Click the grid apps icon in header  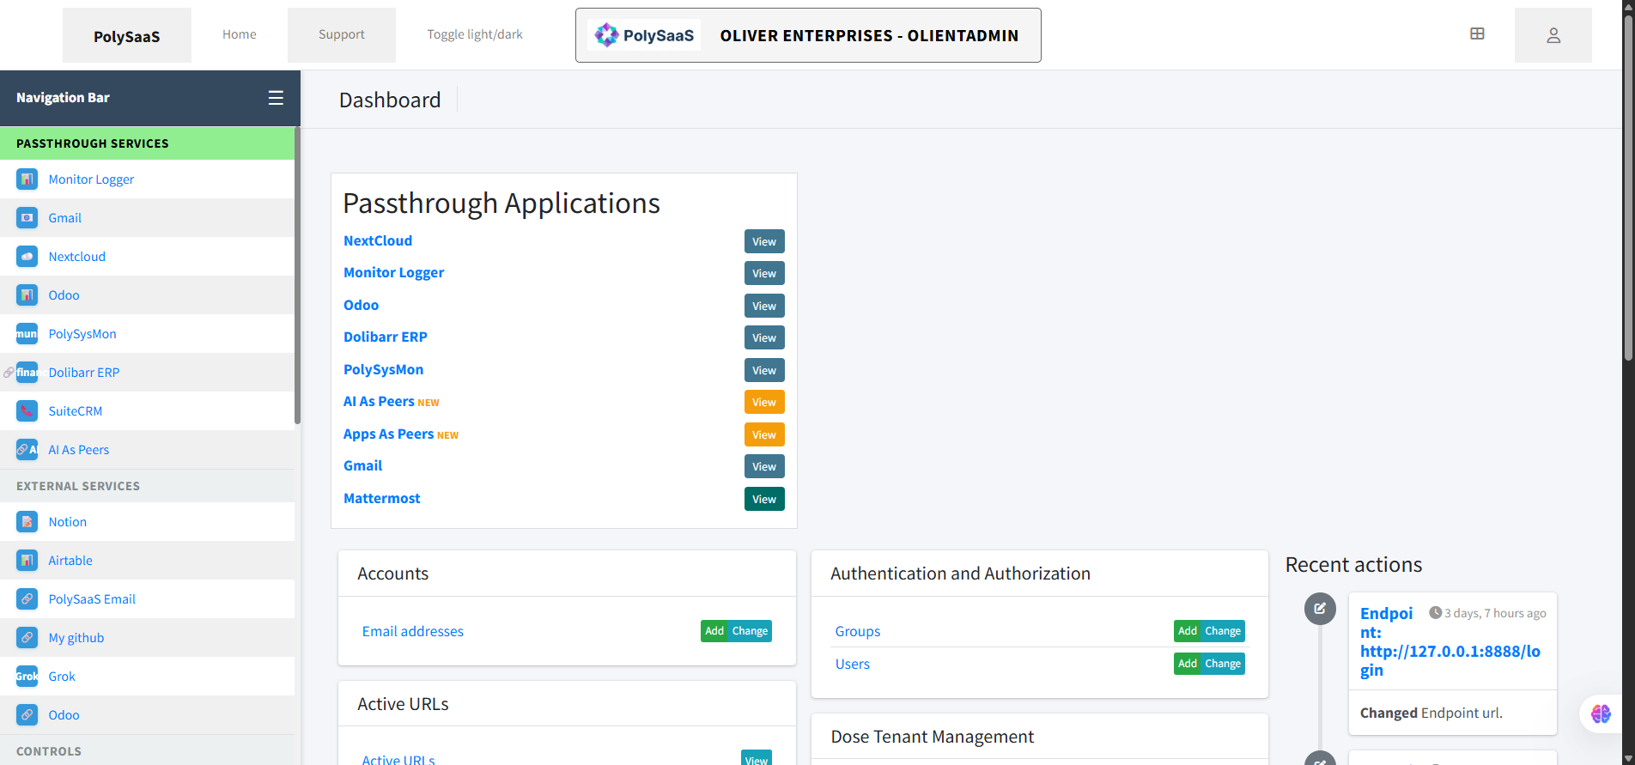coord(1477,34)
